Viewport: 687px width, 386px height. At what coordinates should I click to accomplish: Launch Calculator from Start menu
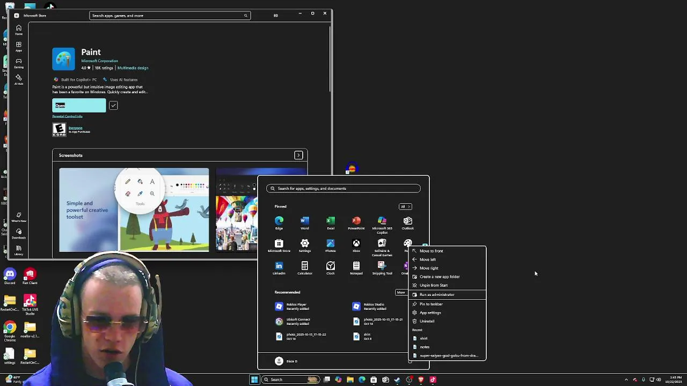point(305,269)
